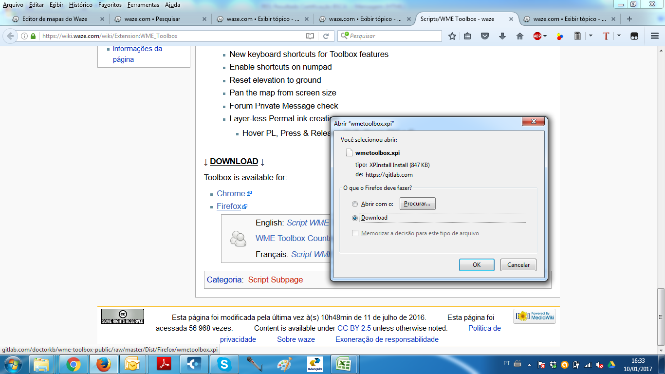Select the Download radio option
The width and height of the screenshot is (665, 374).
(x=354, y=218)
